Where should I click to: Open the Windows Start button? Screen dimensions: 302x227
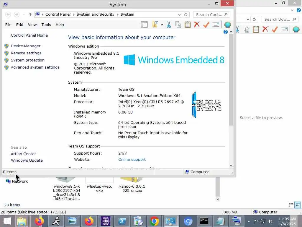[x=7, y=221]
